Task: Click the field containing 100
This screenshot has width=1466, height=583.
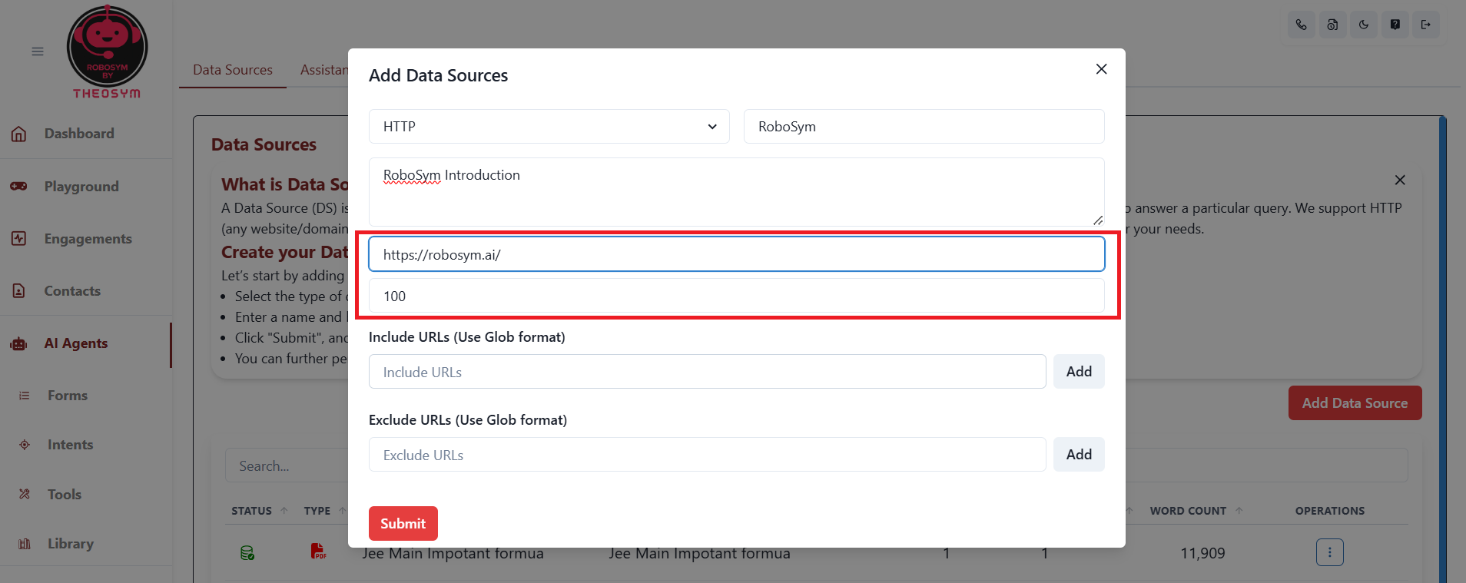Action: [x=737, y=296]
